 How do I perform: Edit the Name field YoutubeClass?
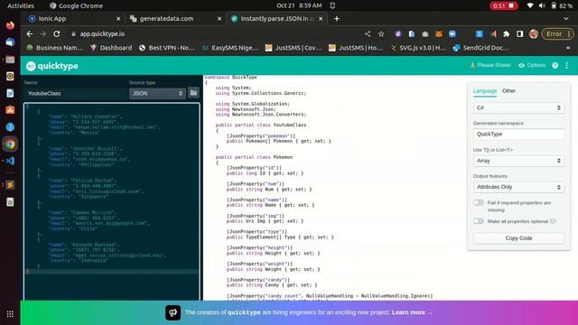tap(75, 93)
